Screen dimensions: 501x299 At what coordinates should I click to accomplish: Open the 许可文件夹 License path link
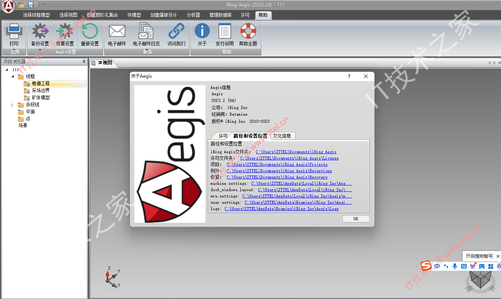(289, 158)
